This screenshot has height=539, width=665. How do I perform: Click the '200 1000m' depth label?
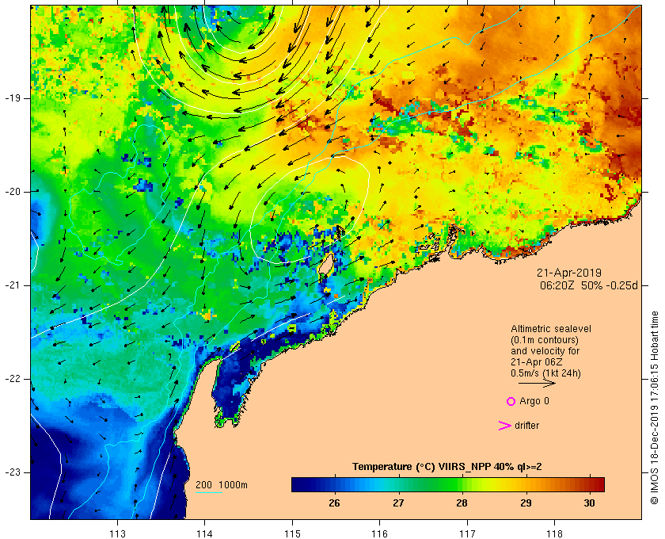[222, 485]
